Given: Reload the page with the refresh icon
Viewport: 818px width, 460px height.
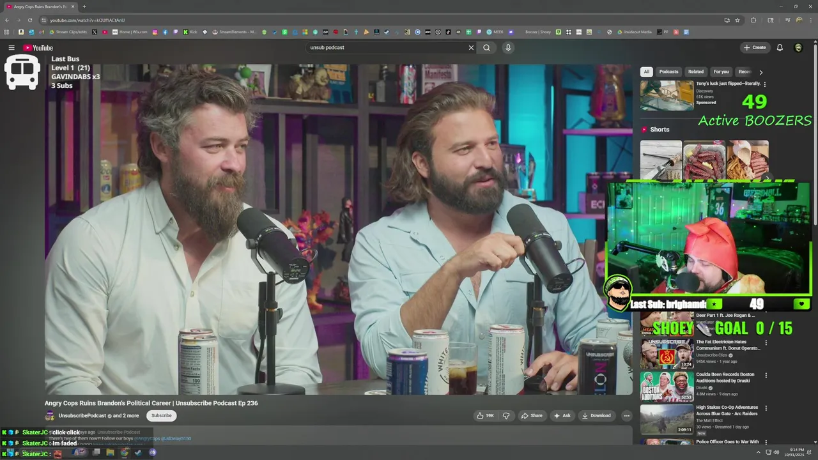Looking at the screenshot, I should point(29,20).
